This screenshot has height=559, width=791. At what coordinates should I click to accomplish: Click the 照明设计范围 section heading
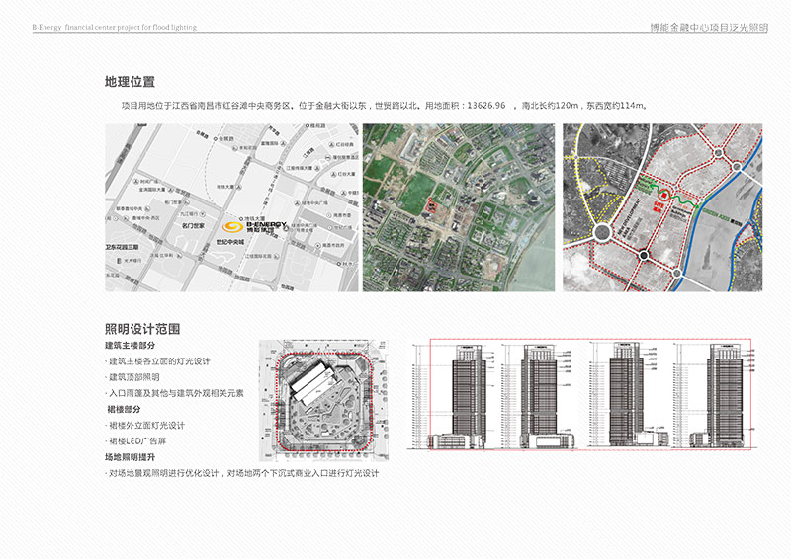(x=141, y=329)
